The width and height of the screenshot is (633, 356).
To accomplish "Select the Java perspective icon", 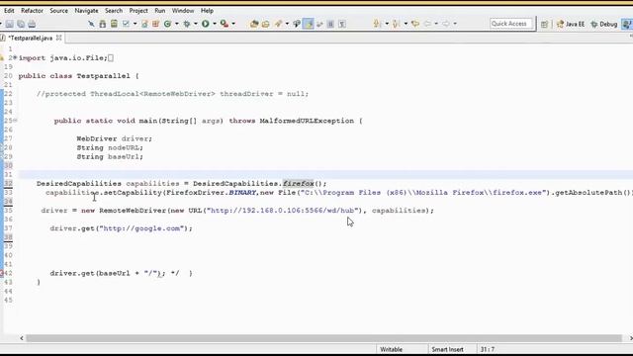I will pos(627,24).
